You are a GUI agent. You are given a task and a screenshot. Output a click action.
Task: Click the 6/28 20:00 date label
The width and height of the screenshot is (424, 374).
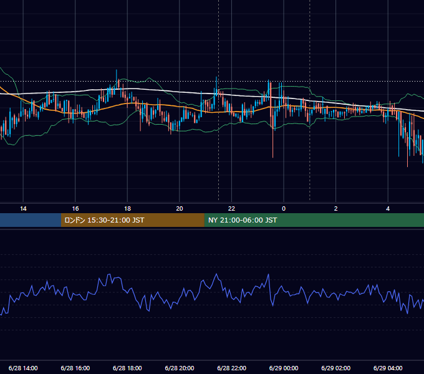tap(180, 368)
